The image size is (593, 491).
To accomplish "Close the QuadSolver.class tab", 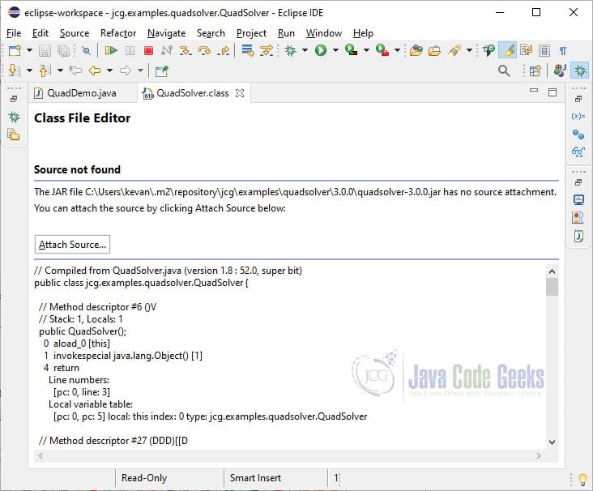I will click(240, 93).
